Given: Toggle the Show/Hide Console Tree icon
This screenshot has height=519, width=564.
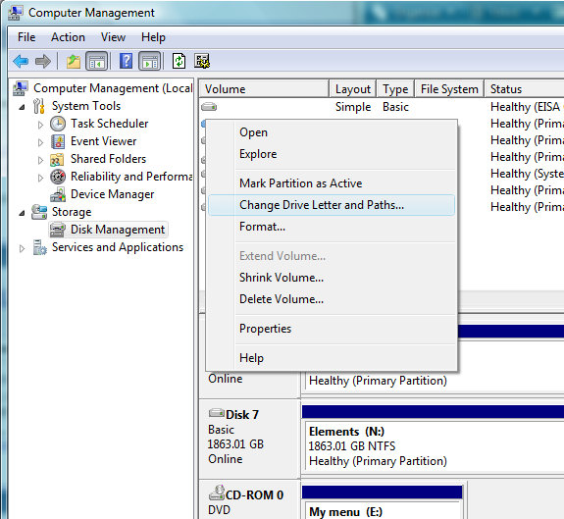Looking at the screenshot, I should (x=96, y=61).
